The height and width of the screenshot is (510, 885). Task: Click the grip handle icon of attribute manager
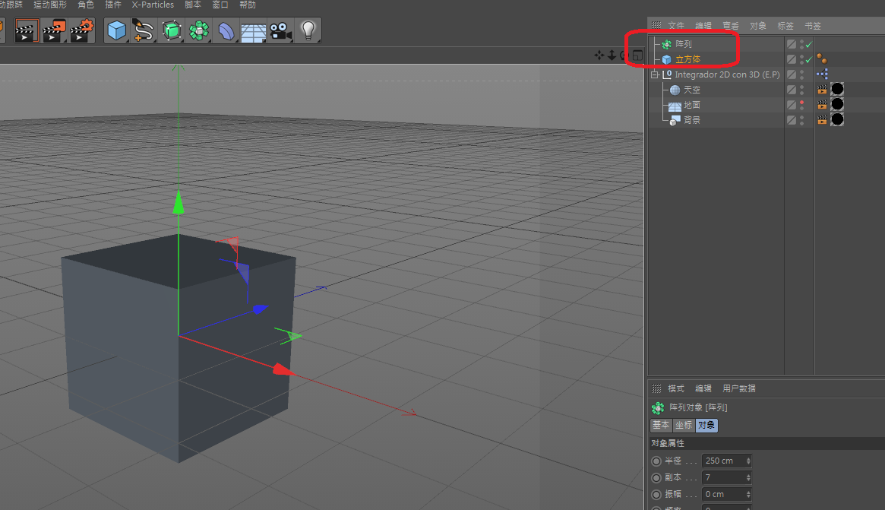pyautogui.click(x=656, y=388)
